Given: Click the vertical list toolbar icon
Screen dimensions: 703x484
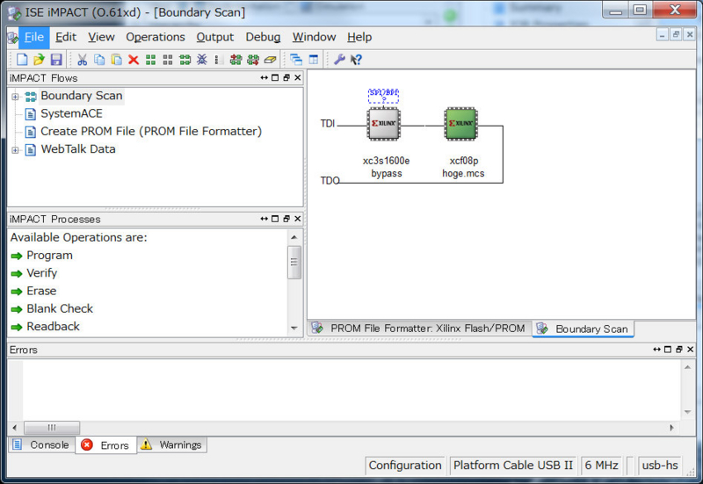Looking at the screenshot, I should tap(218, 60).
